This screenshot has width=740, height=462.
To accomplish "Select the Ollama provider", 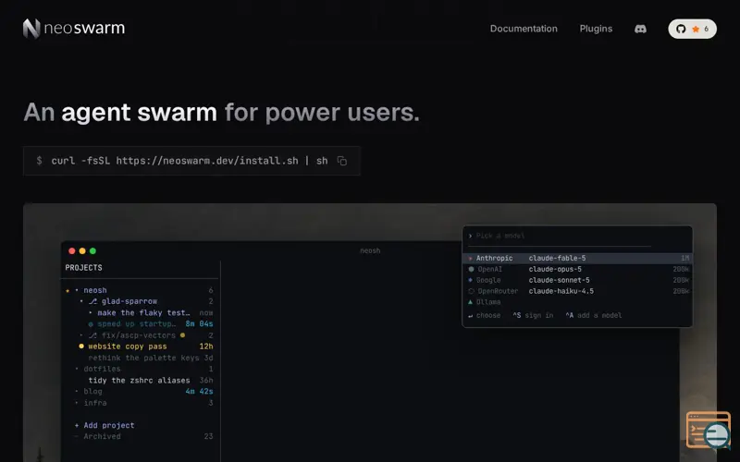I will pos(488,302).
